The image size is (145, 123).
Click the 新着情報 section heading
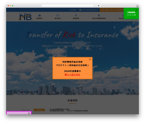(x=72, y=100)
